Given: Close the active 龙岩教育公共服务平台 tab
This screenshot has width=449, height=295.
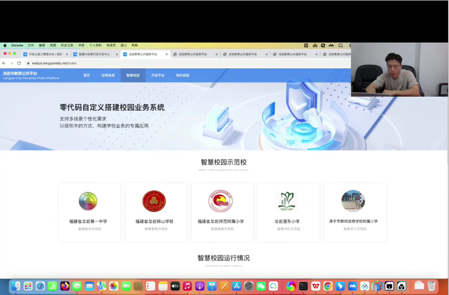Looking at the screenshot, I should 167,54.
